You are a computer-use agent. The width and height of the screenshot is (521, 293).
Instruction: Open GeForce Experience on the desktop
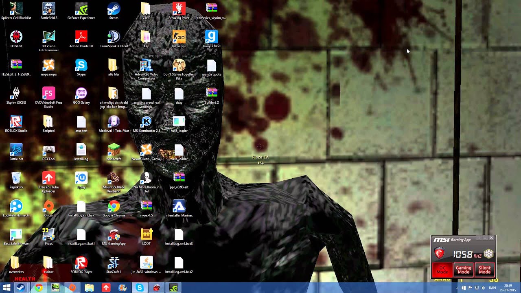[81, 11]
